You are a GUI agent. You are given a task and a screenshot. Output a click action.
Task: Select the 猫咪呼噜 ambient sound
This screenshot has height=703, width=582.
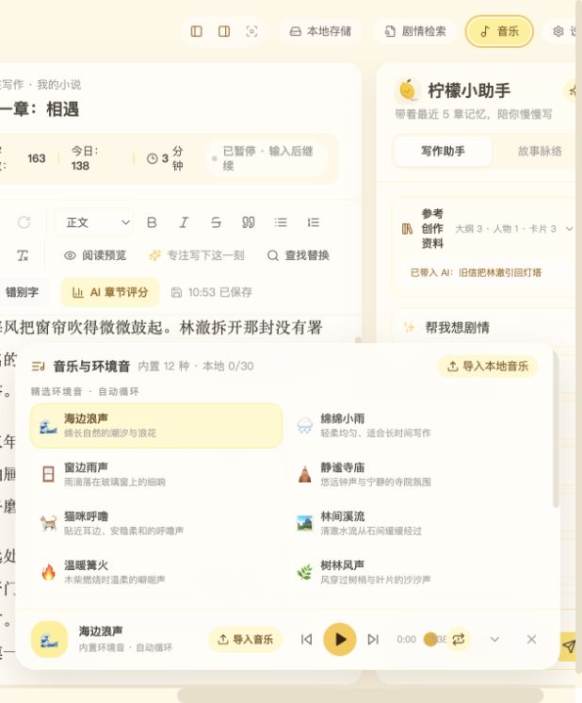156,523
